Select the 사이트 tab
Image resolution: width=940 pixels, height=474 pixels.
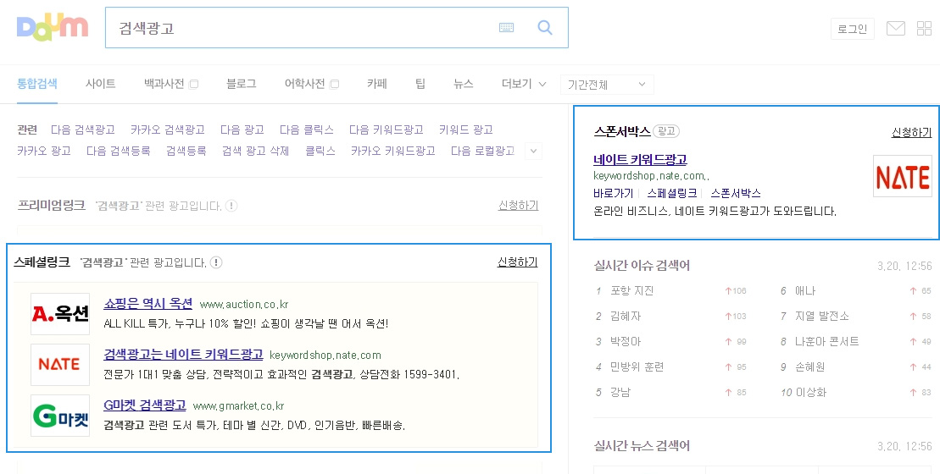point(100,84)
